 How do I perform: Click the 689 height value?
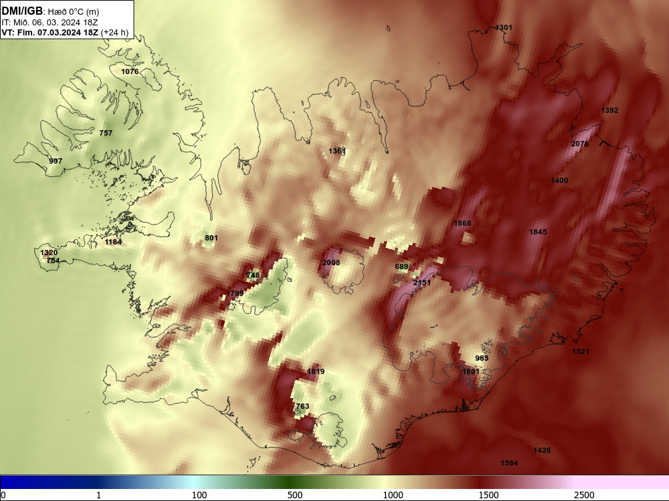(401, 267)
